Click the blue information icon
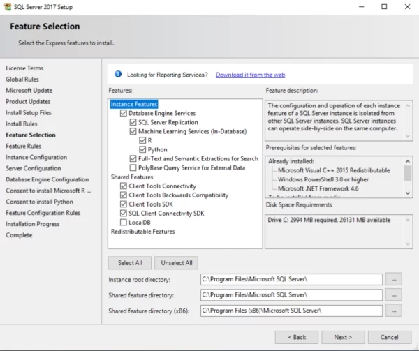The height and width of the screenshot is (351, 419). (x=118, y=74)
